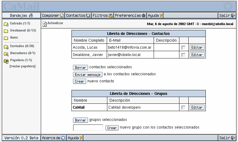Click the new group name text field
Screen dimensions: 238x142
88,128
